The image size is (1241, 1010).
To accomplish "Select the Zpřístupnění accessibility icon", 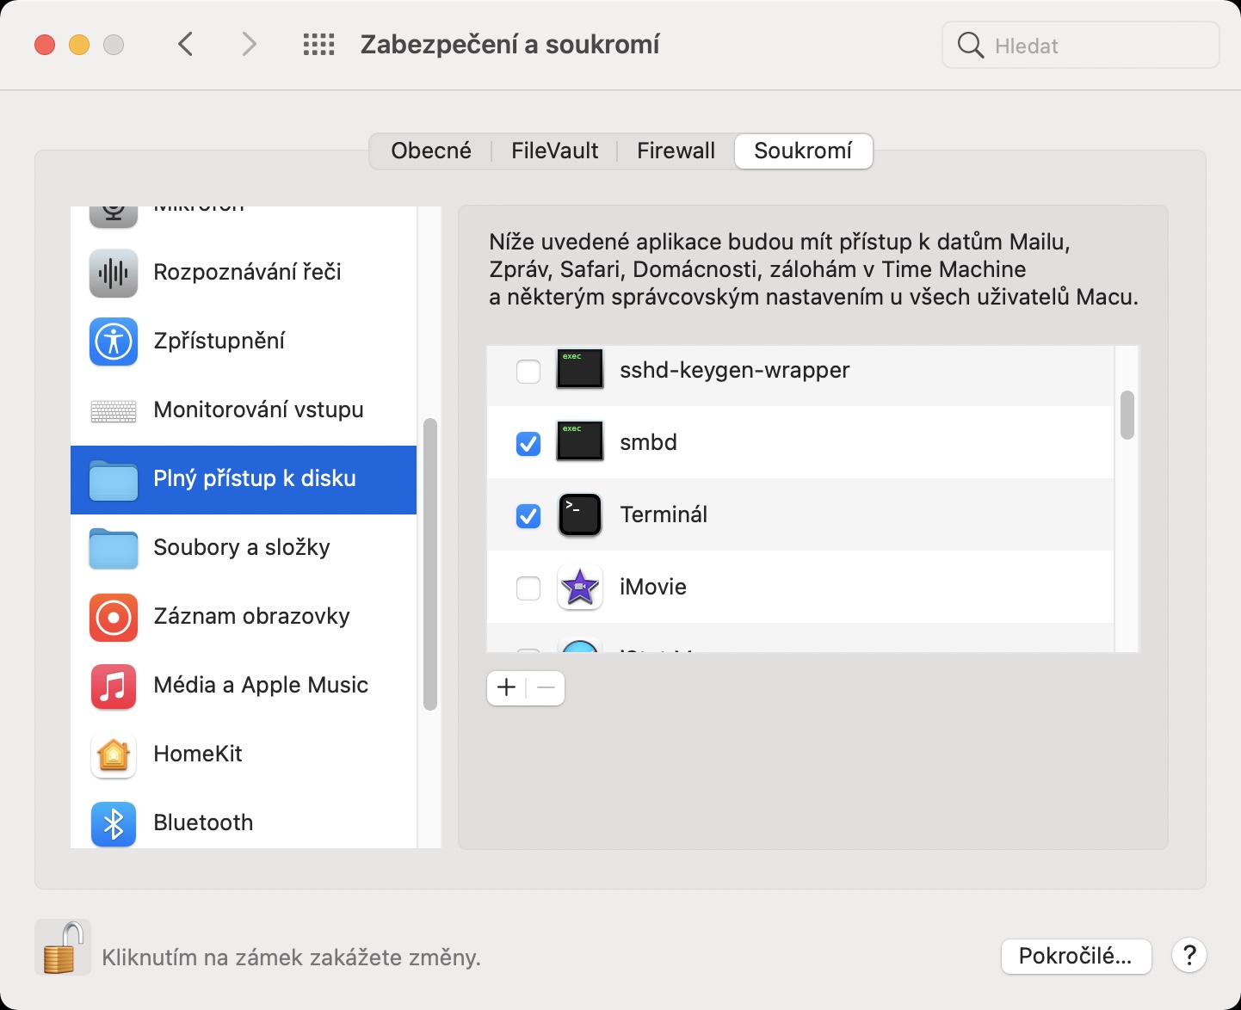I will click(x=114, y=342).
